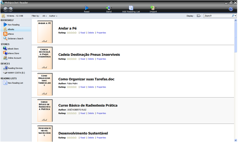Open the Help question mark icon
The height and width of the screenshot is (142, 238).
(x=231, y=9)
